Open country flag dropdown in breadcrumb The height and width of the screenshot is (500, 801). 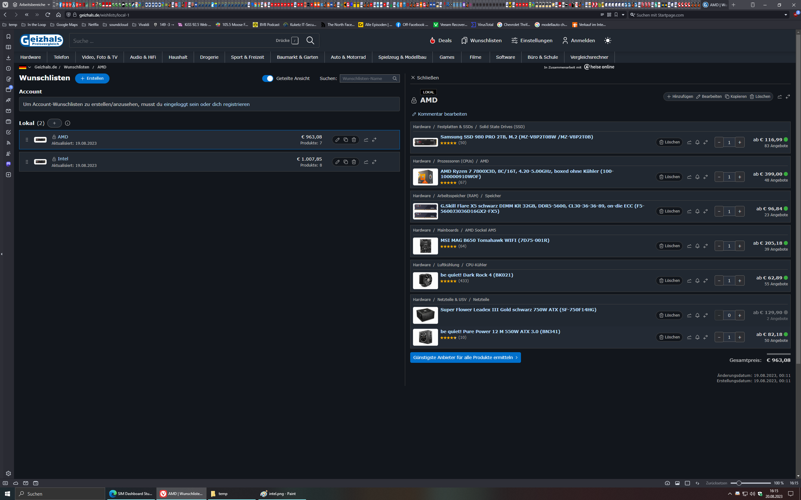pyautogui.click(x=25, y=67)
